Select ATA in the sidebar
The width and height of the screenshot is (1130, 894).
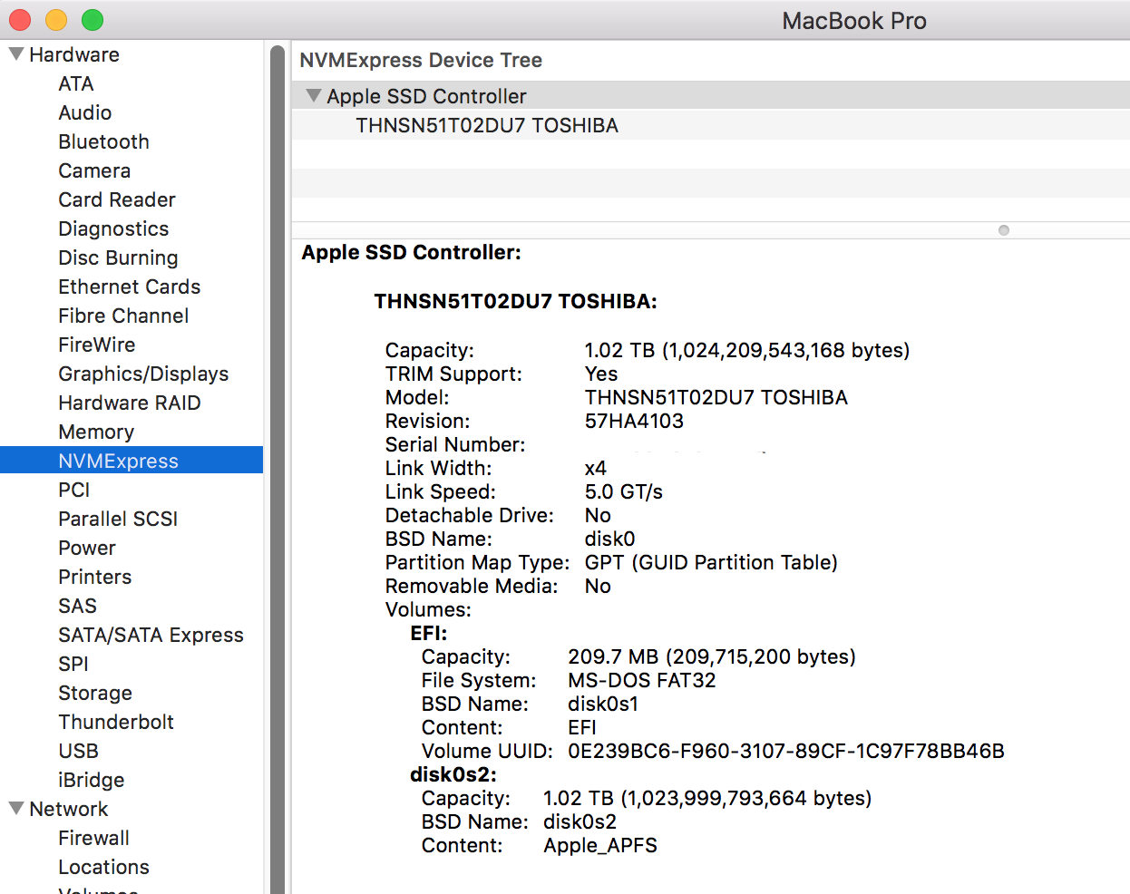(x=76, y=83)
